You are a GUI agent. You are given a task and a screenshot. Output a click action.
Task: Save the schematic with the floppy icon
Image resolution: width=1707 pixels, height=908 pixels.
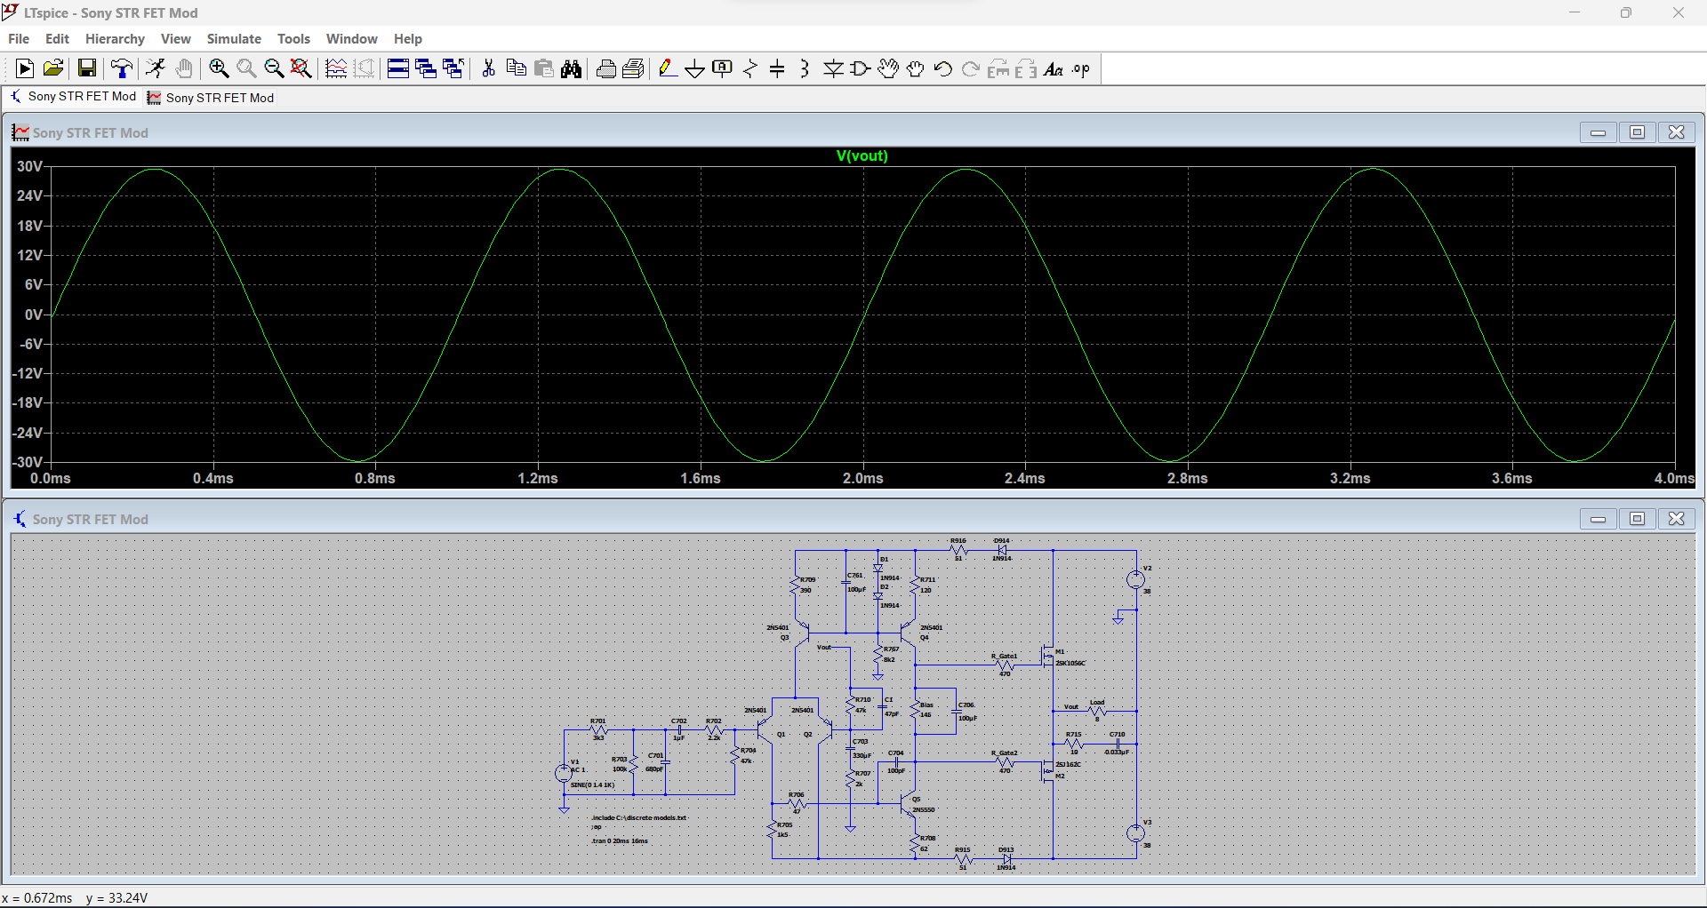click(x=87, y=68)
